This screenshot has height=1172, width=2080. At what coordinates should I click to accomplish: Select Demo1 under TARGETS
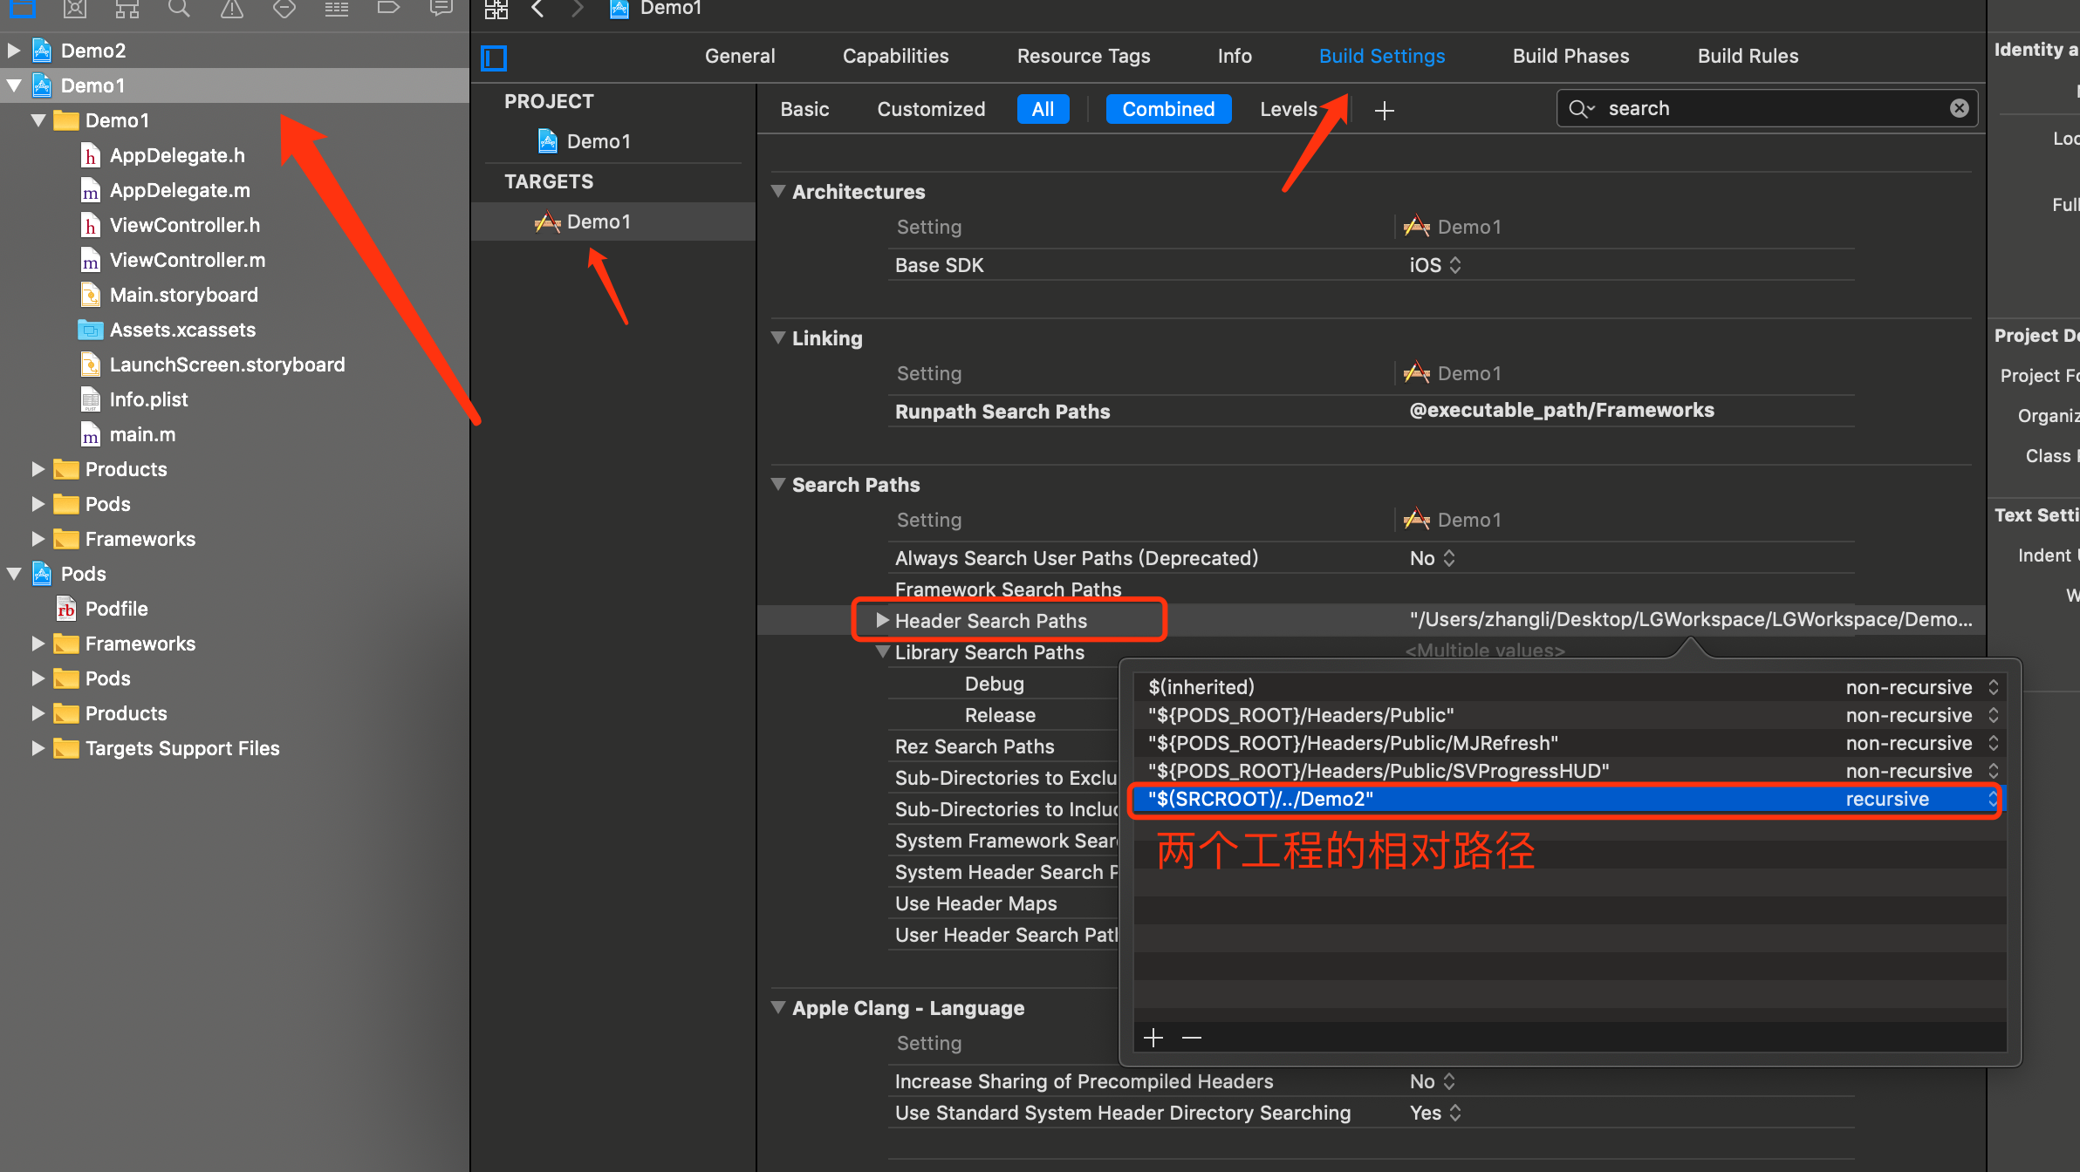pyautogui.click(x=599, y=221)
